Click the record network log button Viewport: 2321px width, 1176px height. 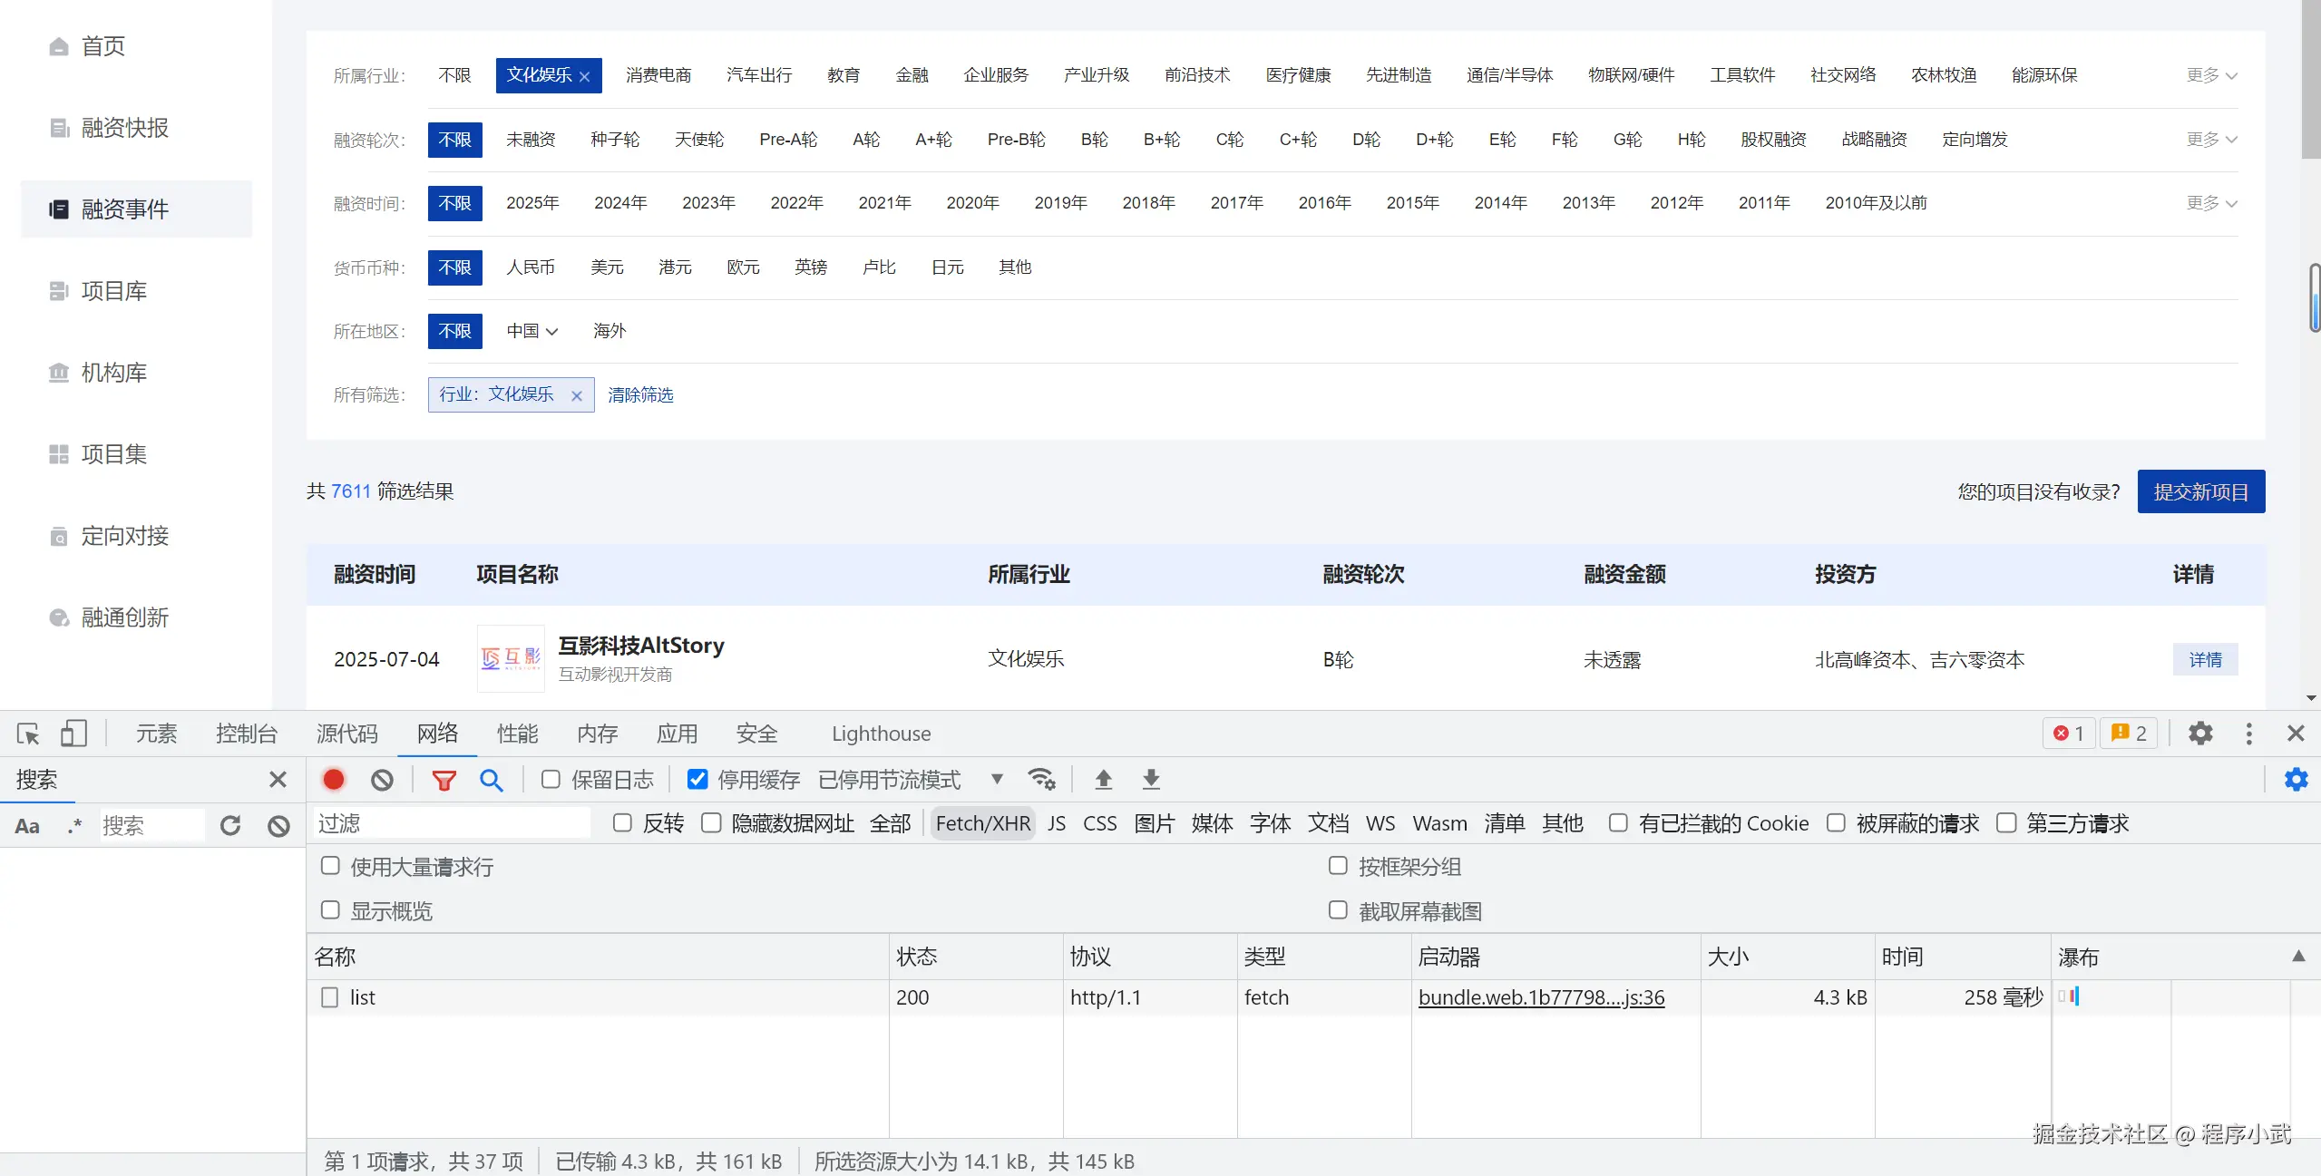pos(334,780)
